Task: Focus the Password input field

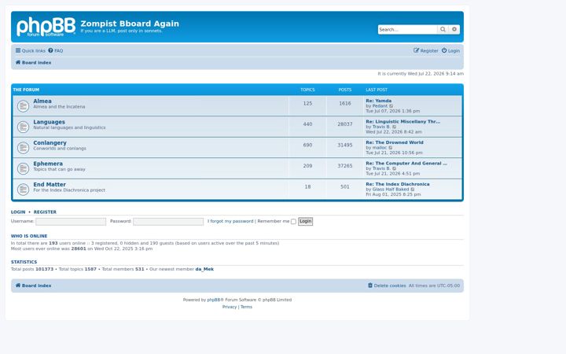Action: click(x=168, y=221)
